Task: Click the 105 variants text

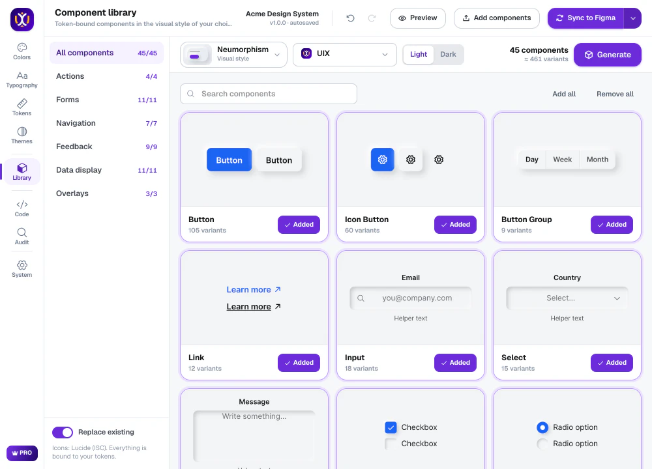Action: [x=207, y=231]
